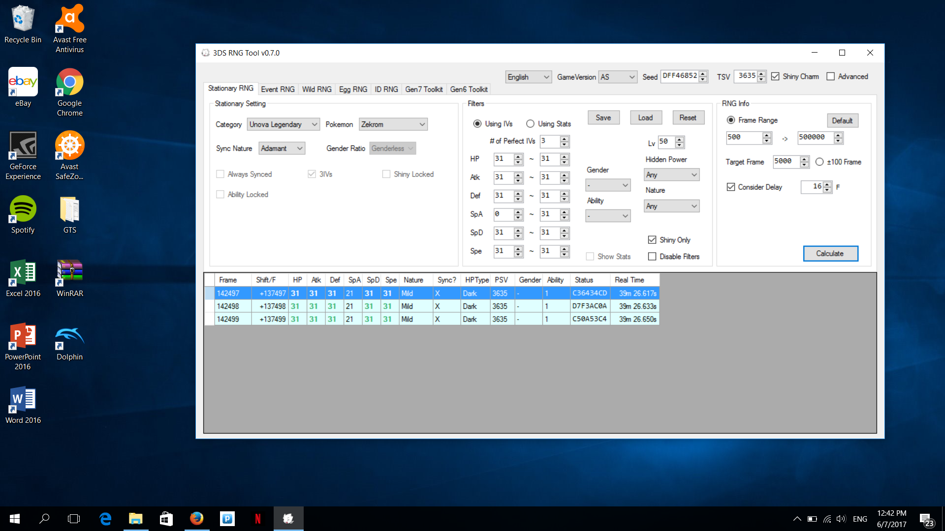945x531 pixels.
Task: Click the Stationary RNG tab
Action: 230,89
